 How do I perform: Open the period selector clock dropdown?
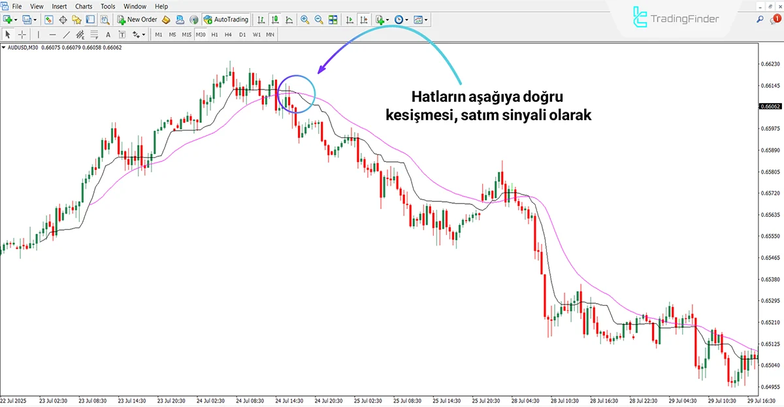(406, 20)
